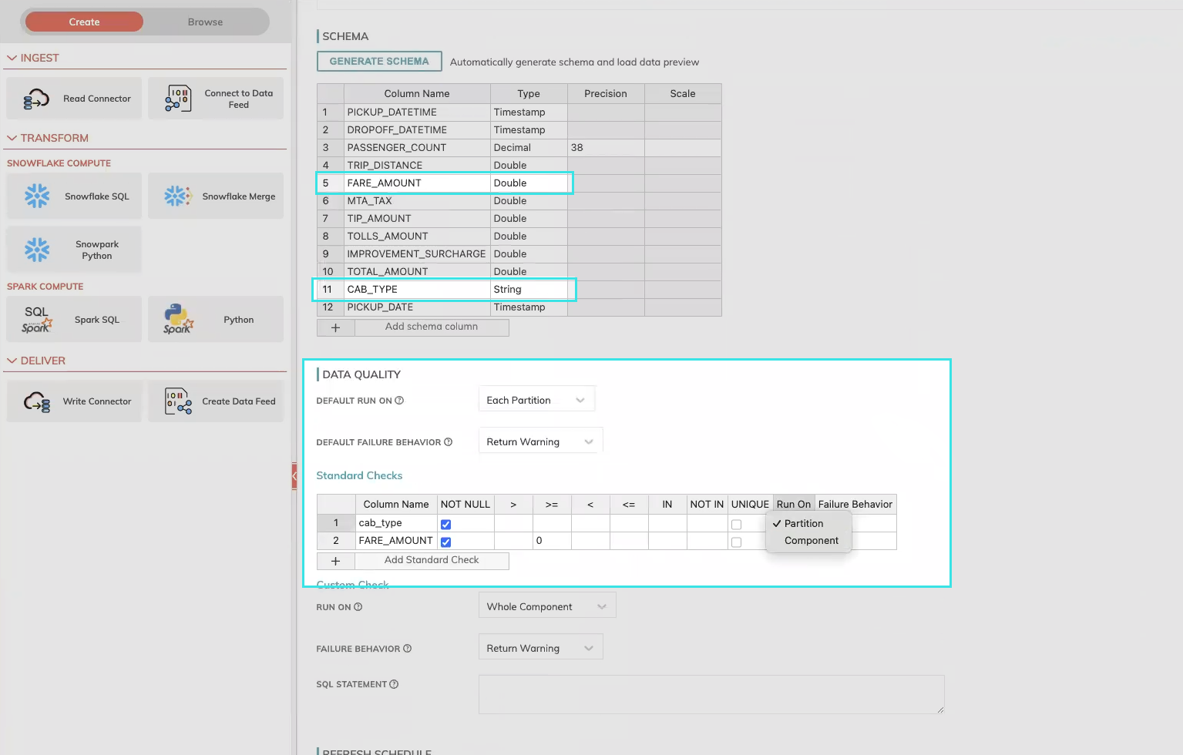Image resolution: width=1183 pixels, height=755 pixels.
Task: Click the UNIQUE column header
Action: pyautogui.click(x=750, y=504)
